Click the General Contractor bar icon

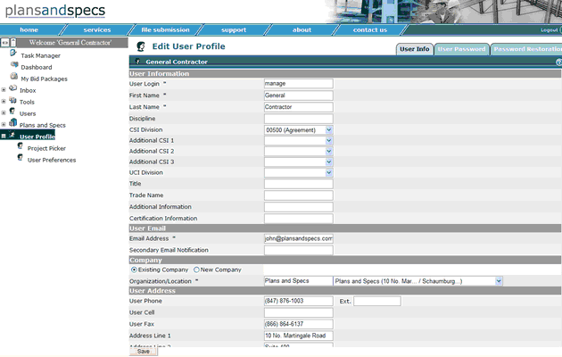coord(137,62)
